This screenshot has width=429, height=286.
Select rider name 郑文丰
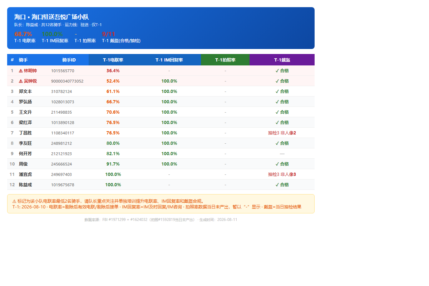(25, 92)
